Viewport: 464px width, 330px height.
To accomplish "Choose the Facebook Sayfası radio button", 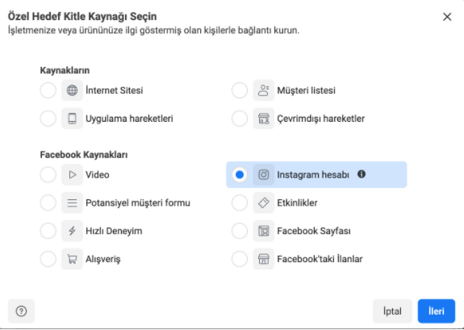I will point(240,231).
